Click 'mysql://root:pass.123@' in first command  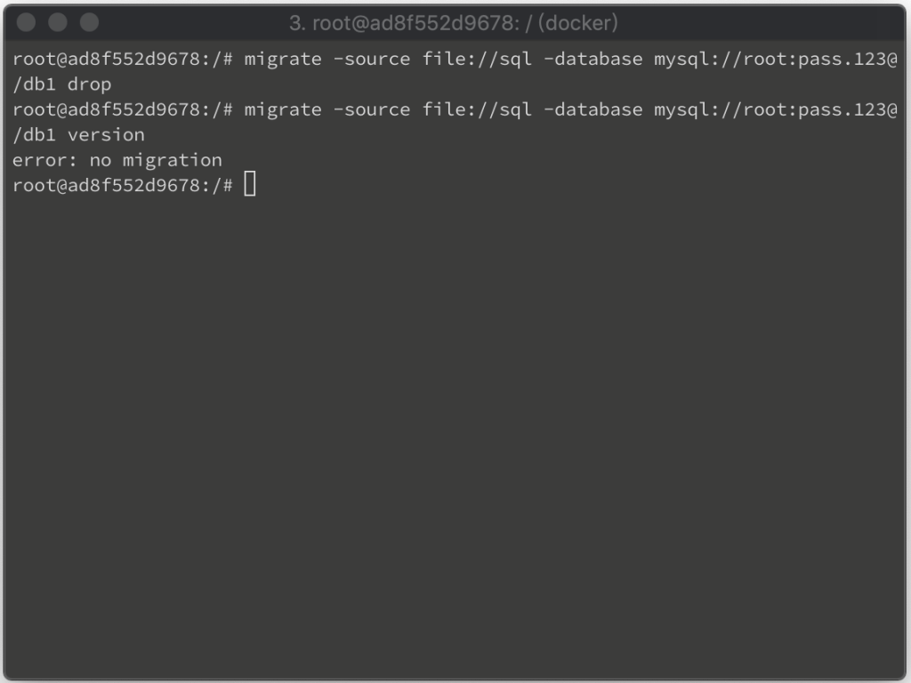coord(776,60)
